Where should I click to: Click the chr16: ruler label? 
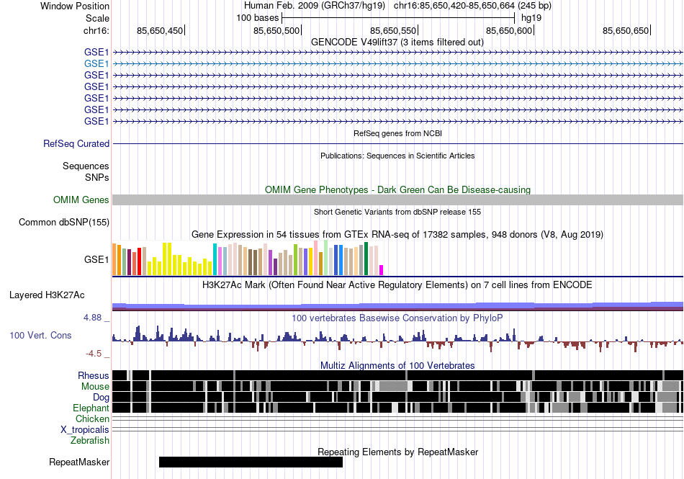point(96,30)
